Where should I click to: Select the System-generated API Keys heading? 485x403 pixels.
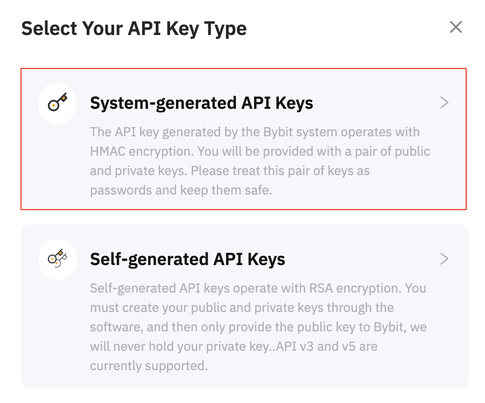(x=201, y=103)
